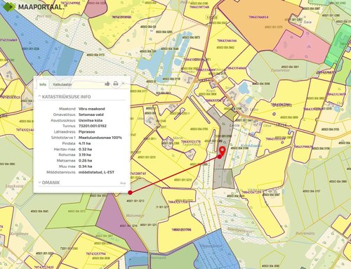The image size is (351, 269).
Task: Switch to the Info tab
Action: (x=43, y=84)
